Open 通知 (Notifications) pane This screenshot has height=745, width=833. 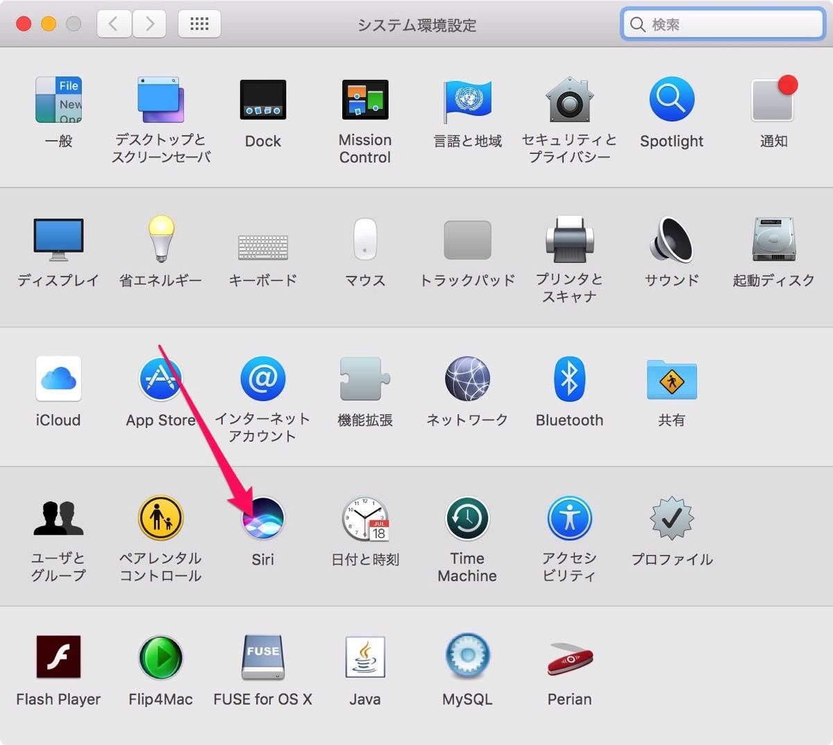pyautogui.click(x=773, y=100)
